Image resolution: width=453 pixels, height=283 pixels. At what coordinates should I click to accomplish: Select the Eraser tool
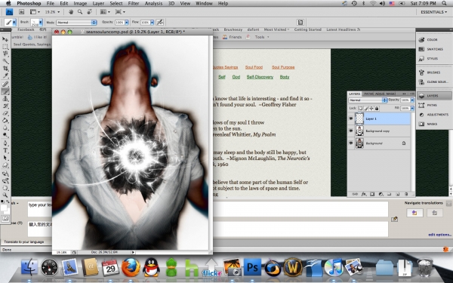pyautogui.click(x=5, y=113)
